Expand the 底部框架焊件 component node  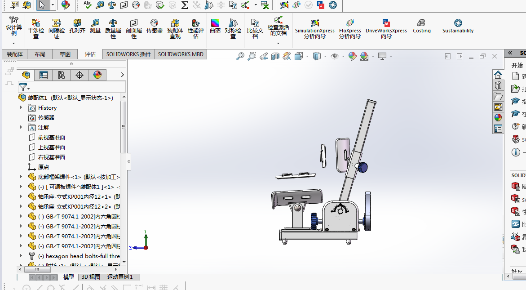tap(21, 177)
